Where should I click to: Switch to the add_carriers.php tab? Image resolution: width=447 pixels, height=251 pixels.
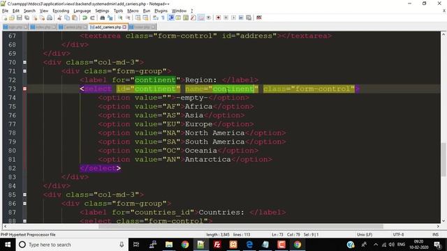pos(108,27)
